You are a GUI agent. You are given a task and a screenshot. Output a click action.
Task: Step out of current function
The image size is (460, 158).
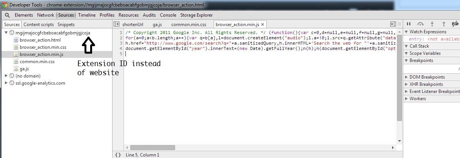pos(444,24)
